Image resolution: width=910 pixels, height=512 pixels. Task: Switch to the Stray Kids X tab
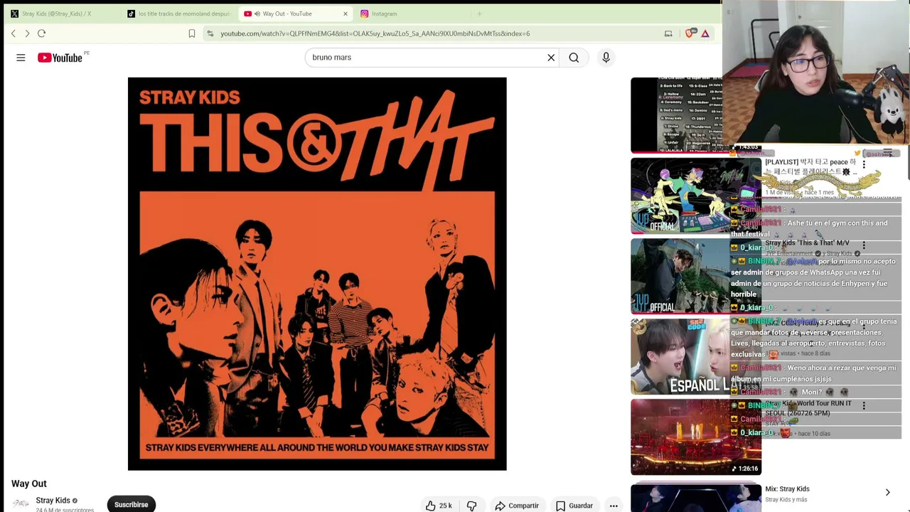[55, 14]
